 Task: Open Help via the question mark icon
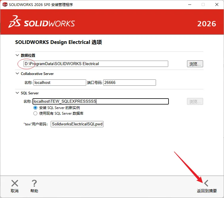pos(34,183)
